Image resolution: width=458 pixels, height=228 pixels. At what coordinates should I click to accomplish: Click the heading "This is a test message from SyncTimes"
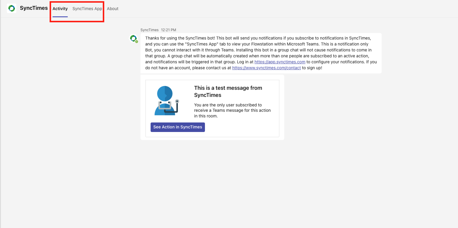point(228,92)
